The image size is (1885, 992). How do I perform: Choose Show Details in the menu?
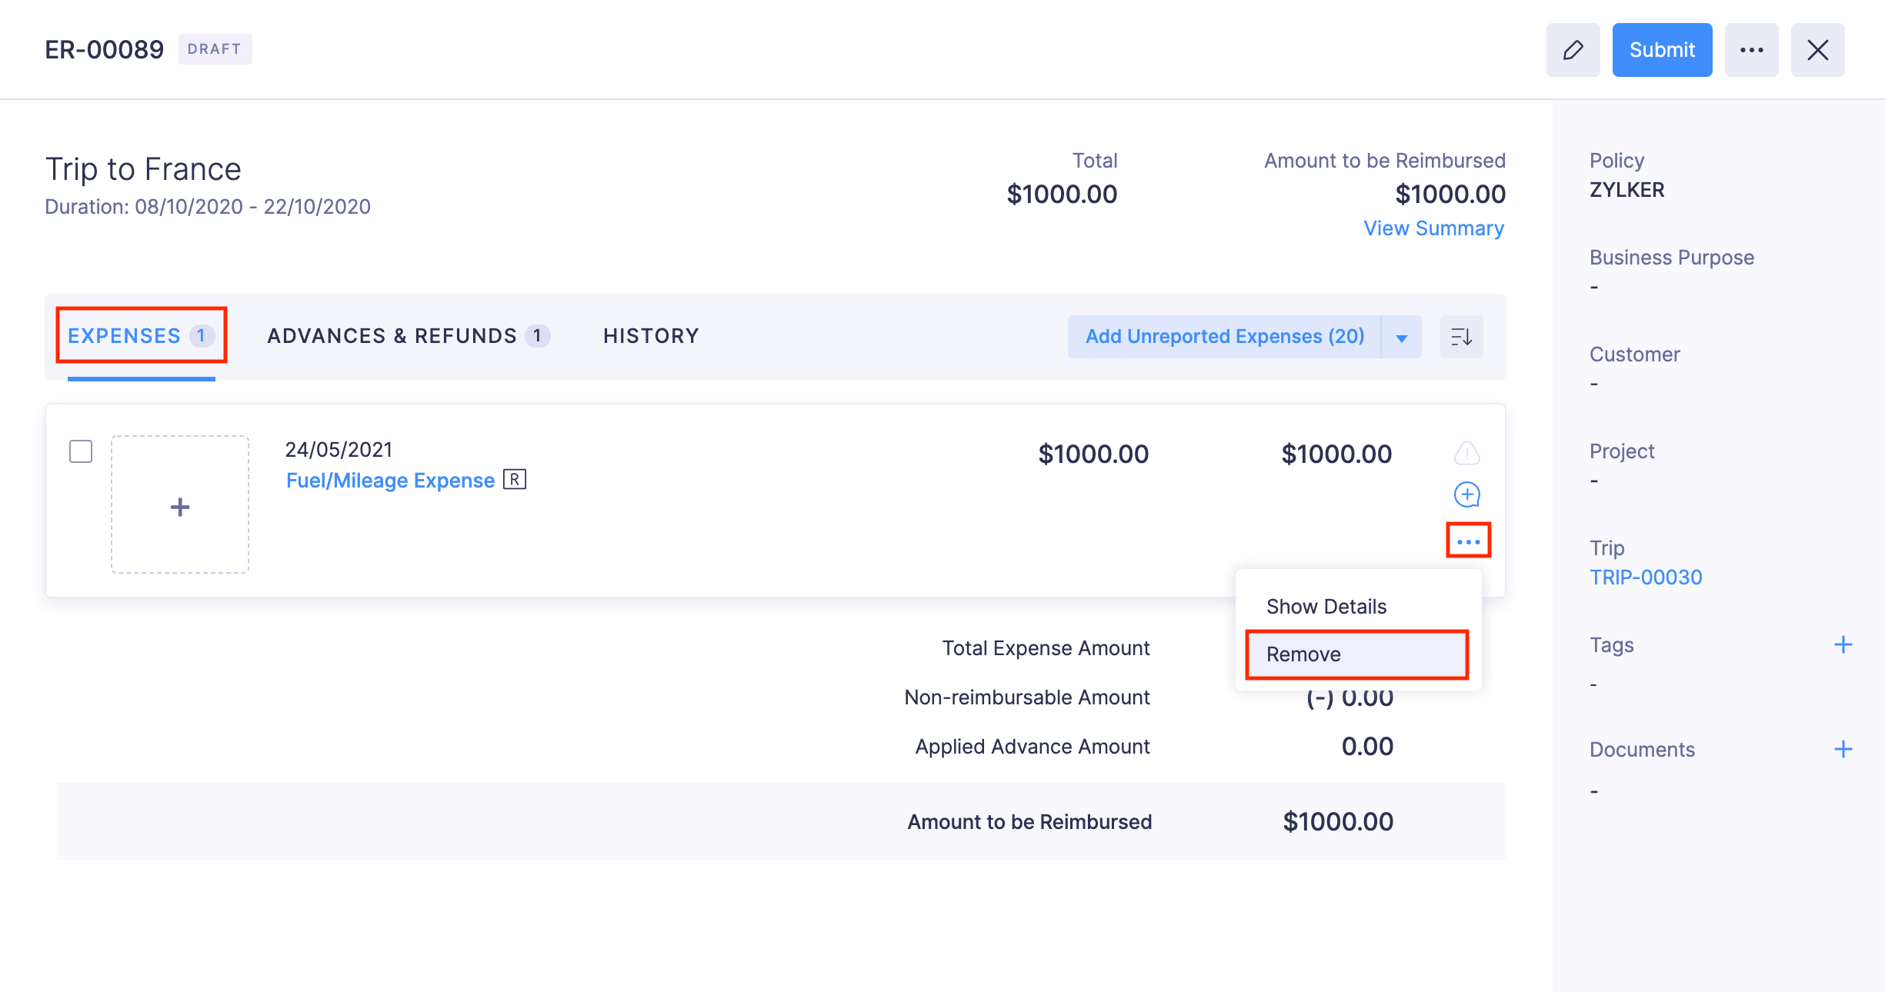click(1326, 606)
